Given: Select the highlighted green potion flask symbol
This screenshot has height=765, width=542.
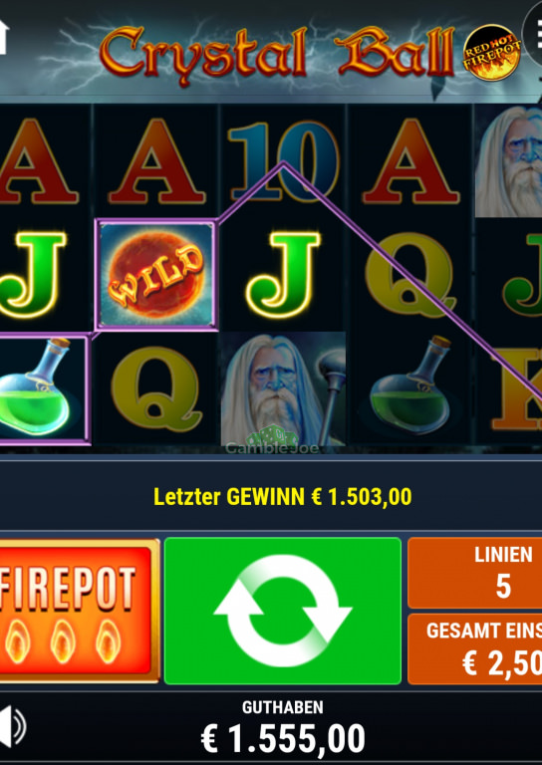Looking at the screenshot, I should [43, 388].
